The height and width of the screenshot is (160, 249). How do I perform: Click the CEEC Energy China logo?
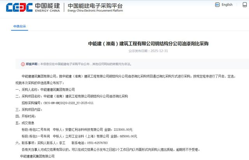[x=33, y=7]
